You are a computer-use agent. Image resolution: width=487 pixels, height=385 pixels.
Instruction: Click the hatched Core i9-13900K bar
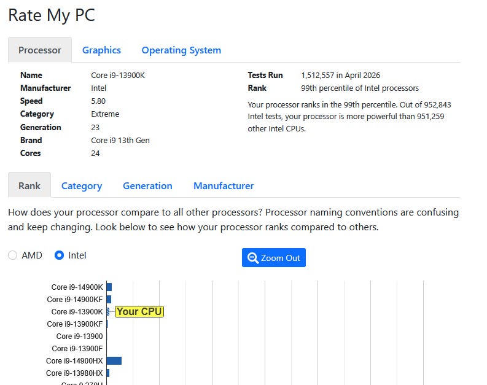point(107,311)
